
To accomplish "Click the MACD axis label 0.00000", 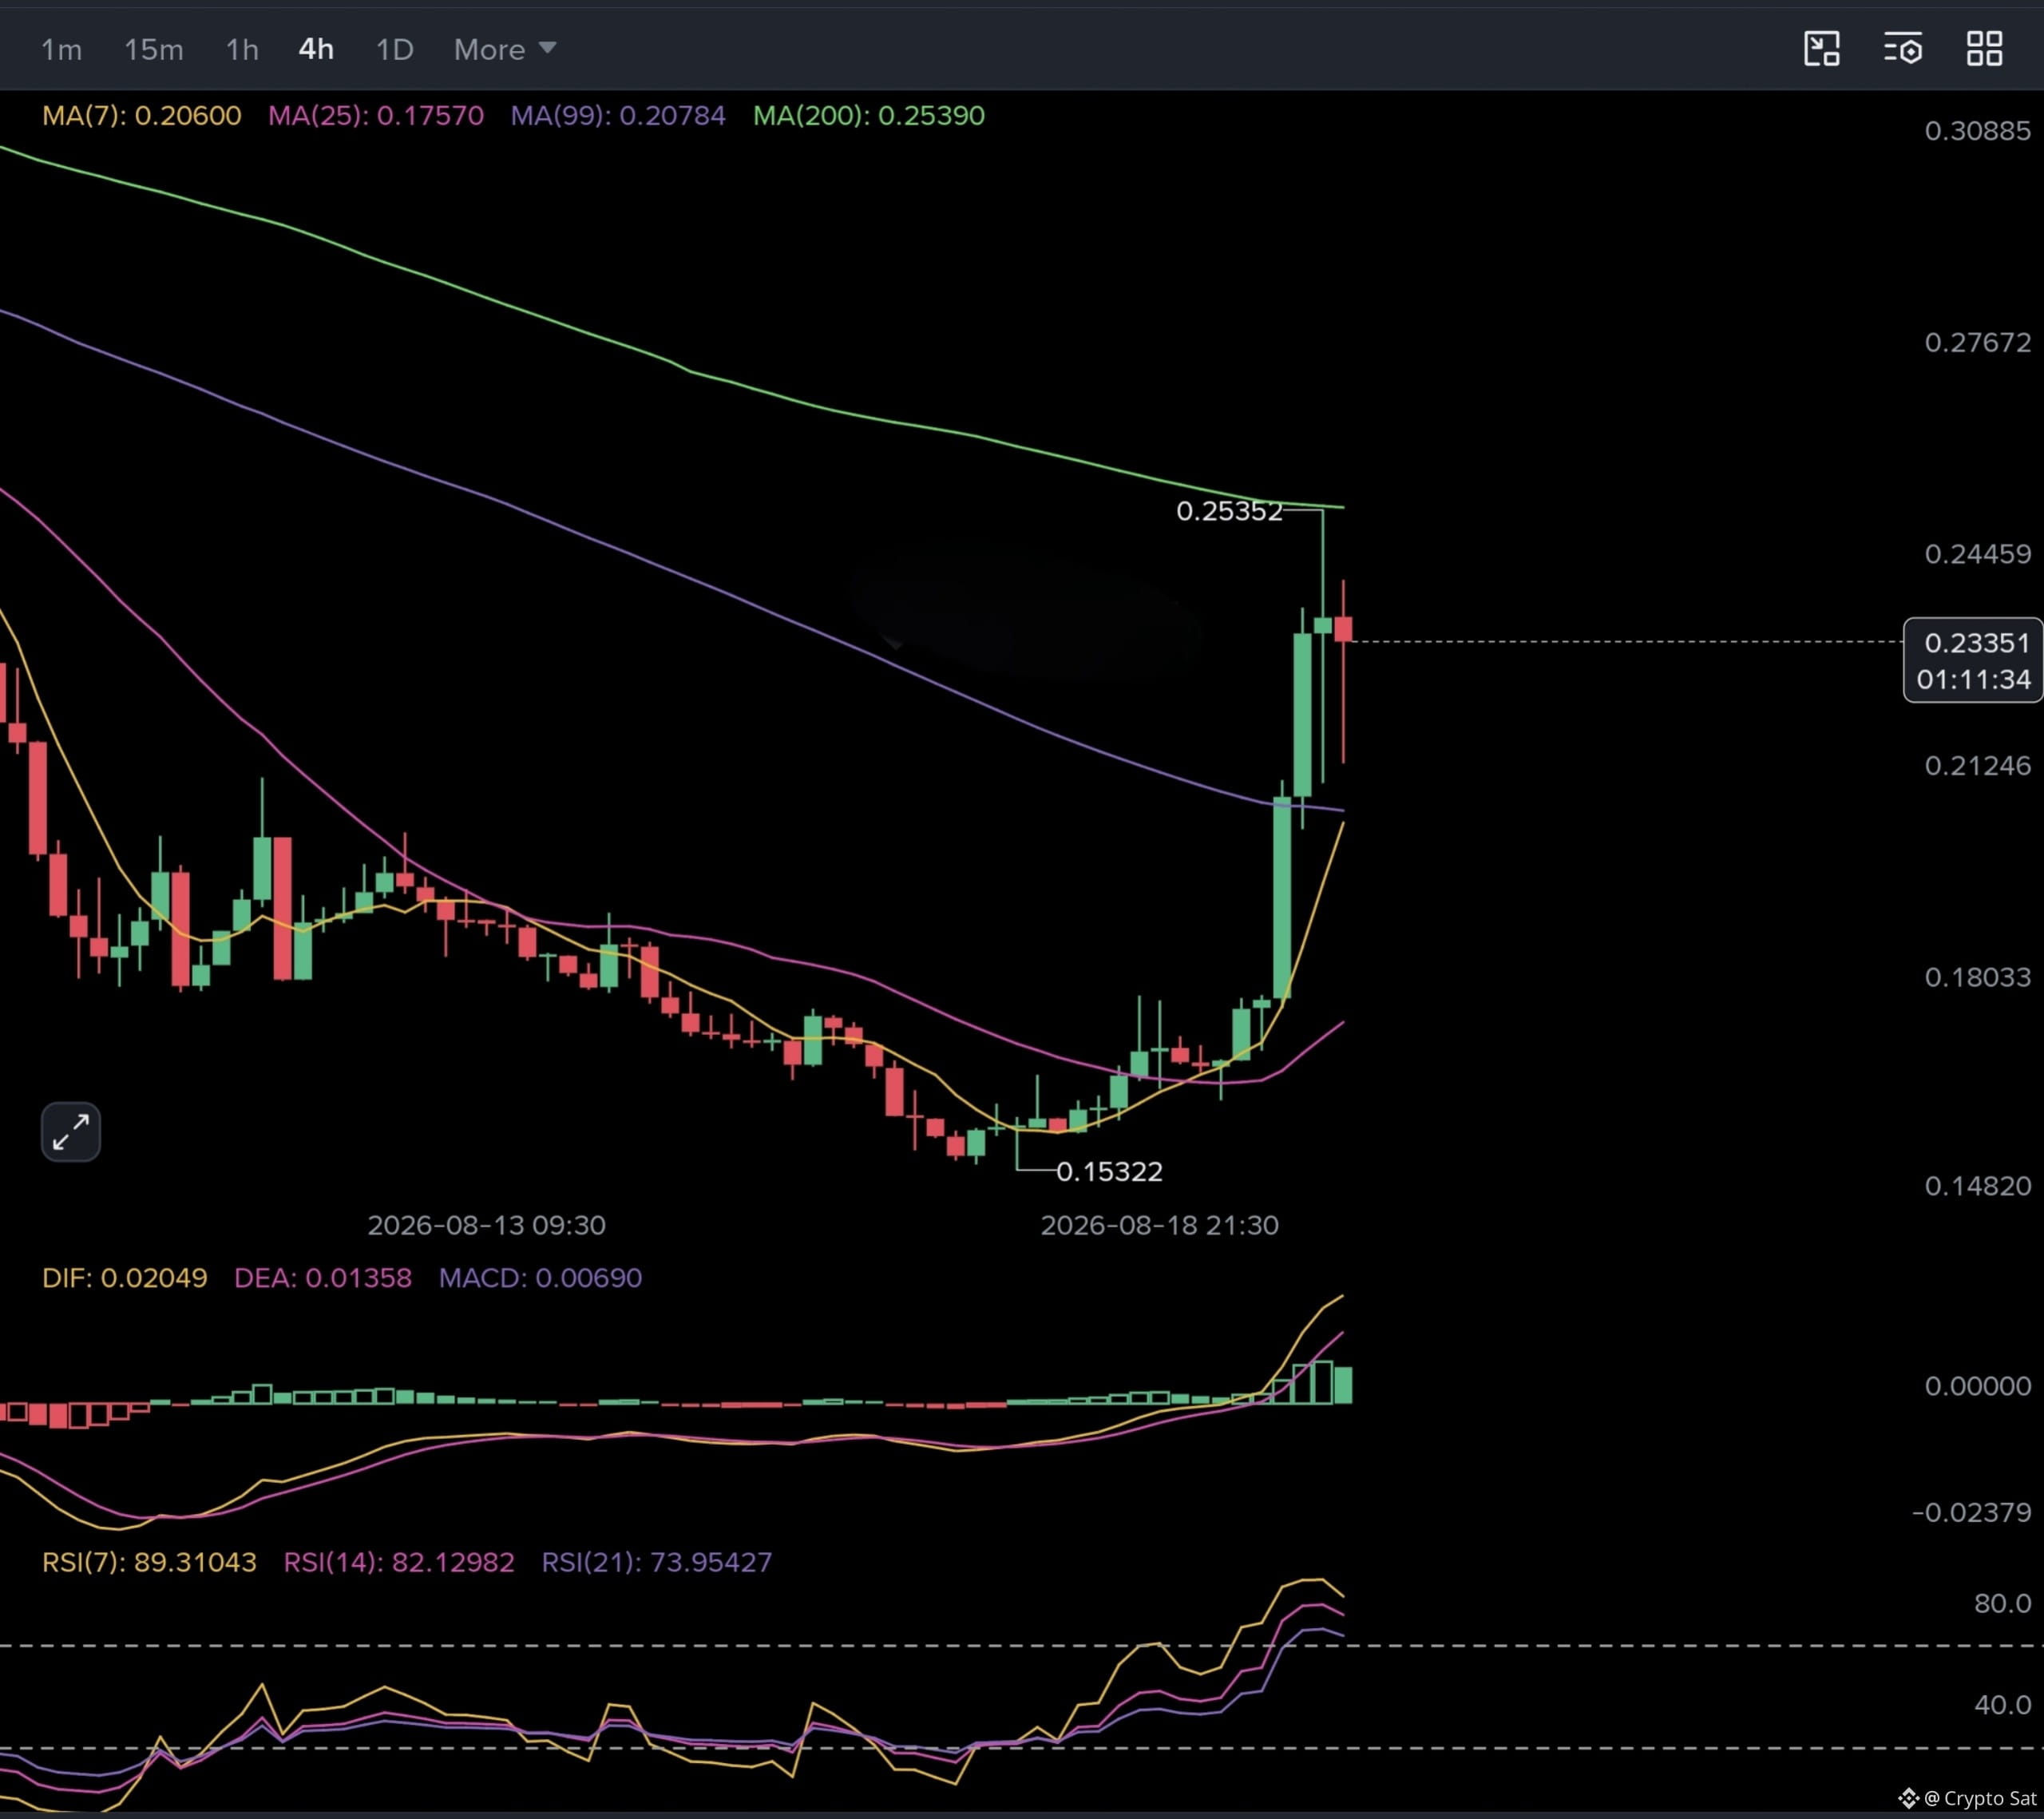I will pyautogui.click(x=1978, y=1386).
